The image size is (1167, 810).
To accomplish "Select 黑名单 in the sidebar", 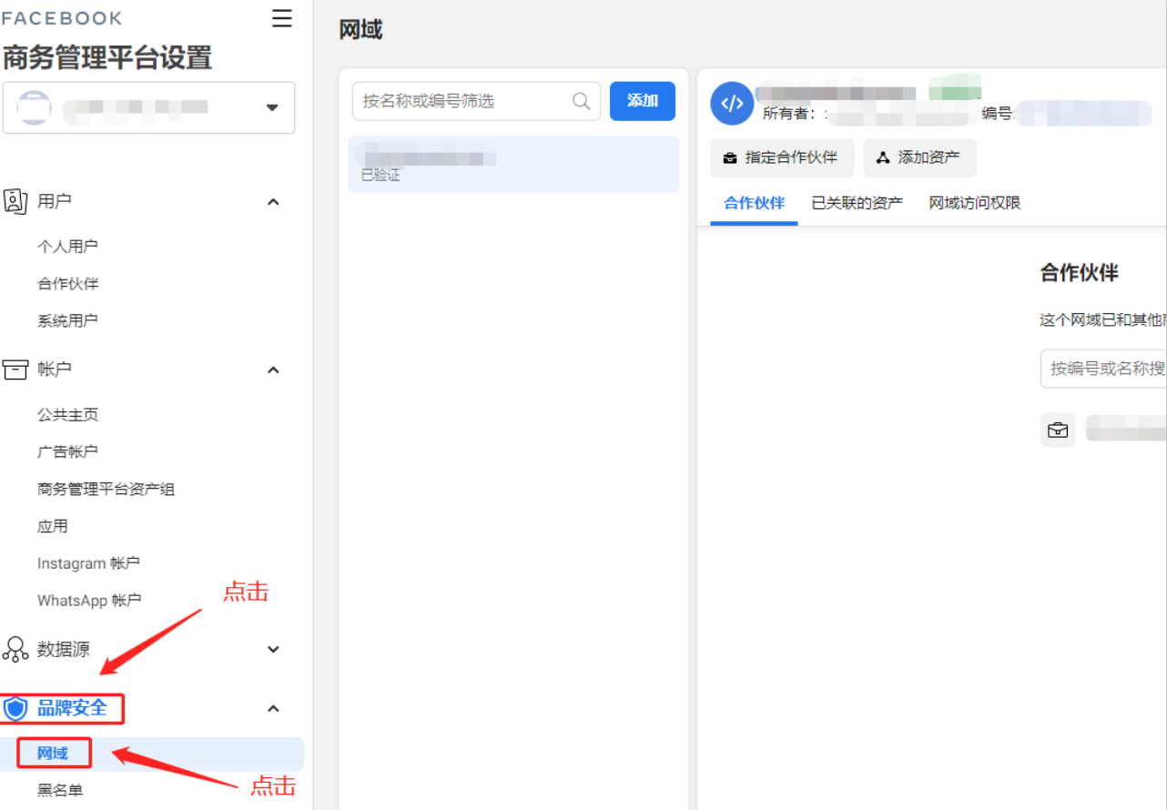I will pos(58,790).
